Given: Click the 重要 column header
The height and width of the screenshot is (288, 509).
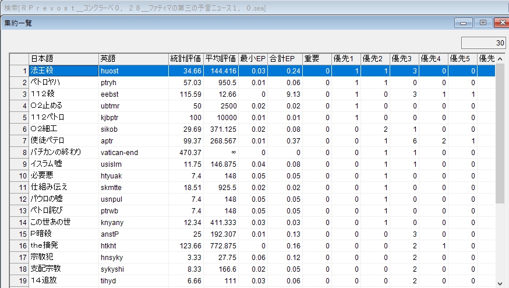Looking at the screenshot, I should 317,59.
